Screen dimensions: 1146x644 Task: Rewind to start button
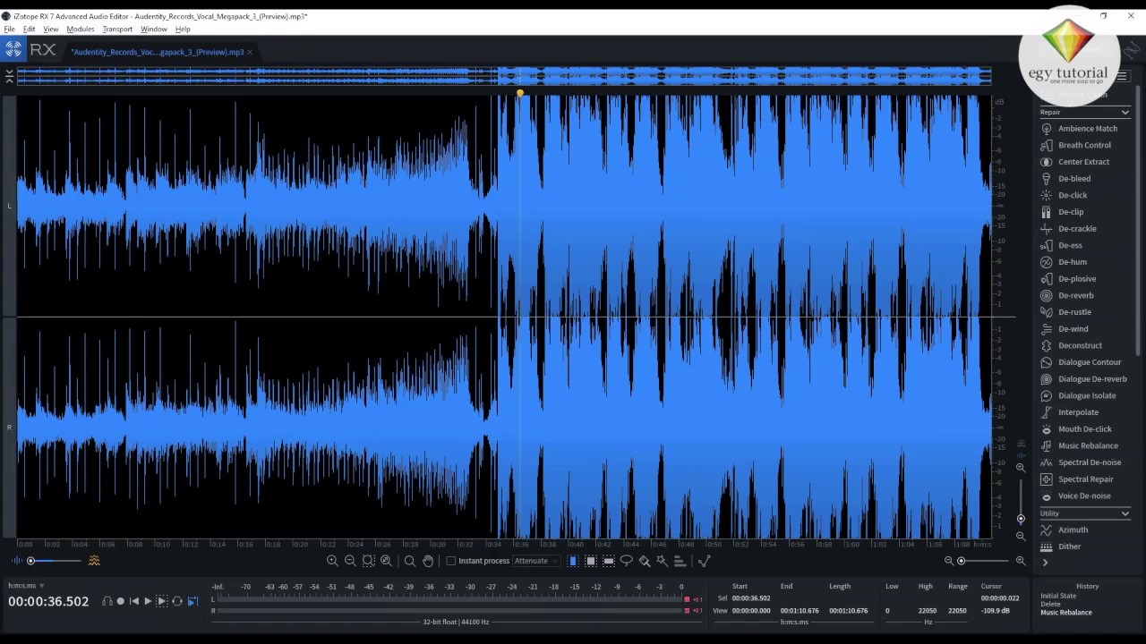[134, 601]
